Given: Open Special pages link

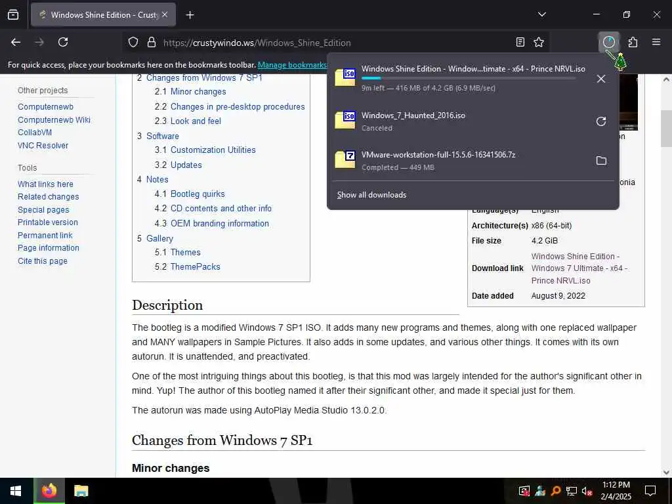Looking at the screenshot, I should pyautogui.click(x=43, y=209).
